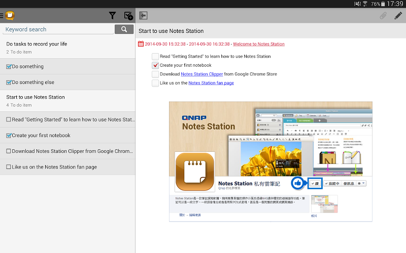406x253 pixels.
Task: Open attachments via paperclip icon
Action: click(383, 16)
